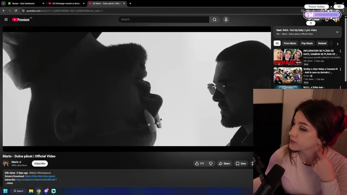Open options for M.G.L. x Erika Isac video

click(x=340, y=87)
